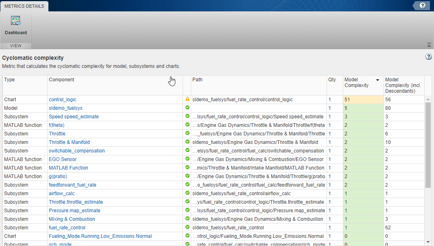Open the Dashboard view icon

tap(16, 21)
